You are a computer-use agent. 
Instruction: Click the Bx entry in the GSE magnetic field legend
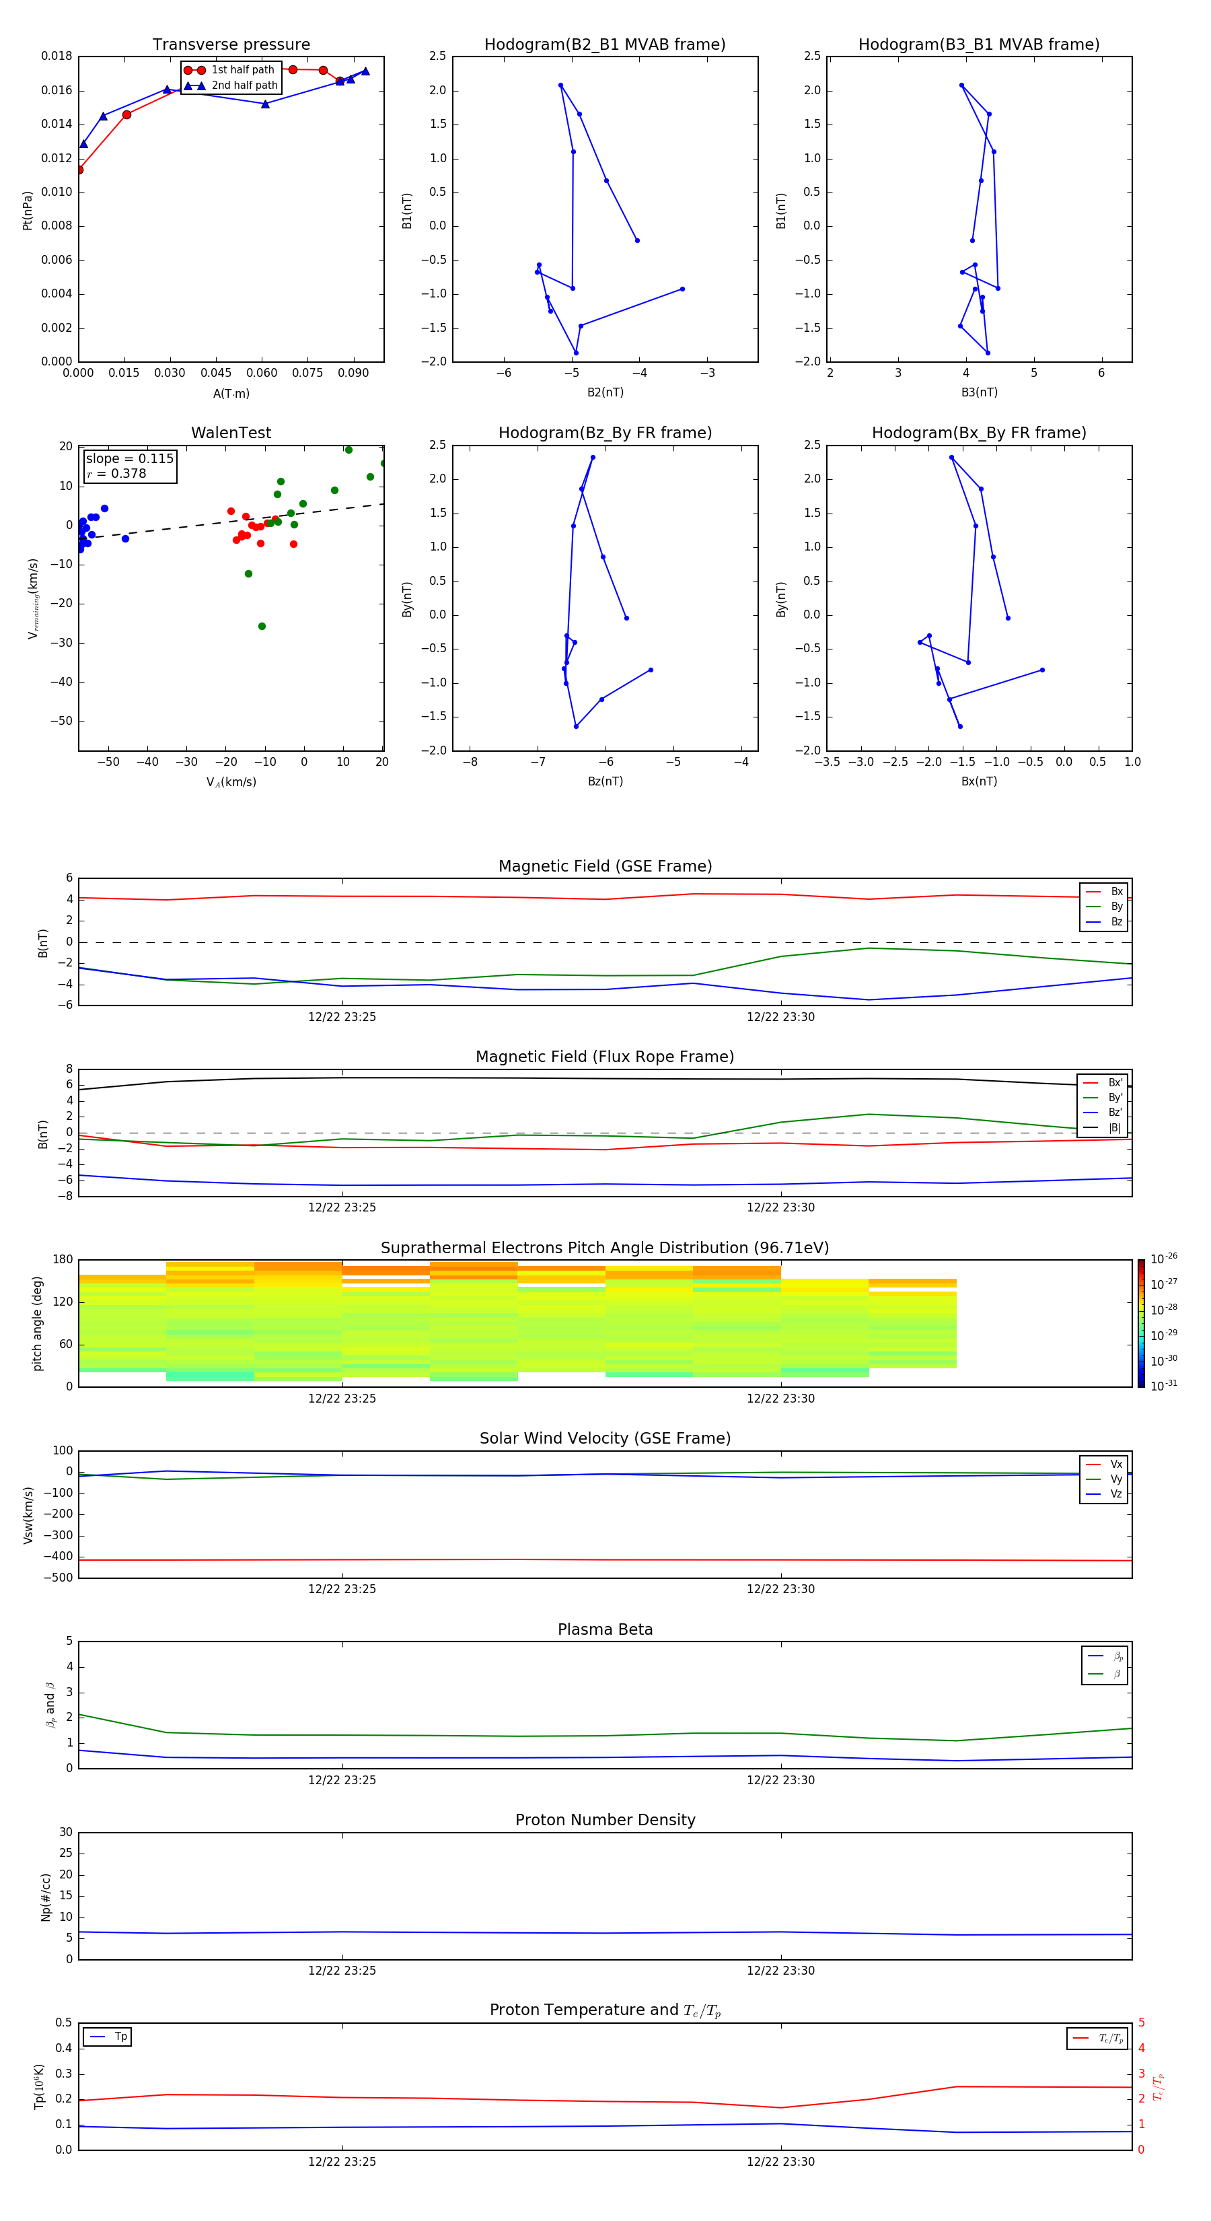[x=1104, y=892]
